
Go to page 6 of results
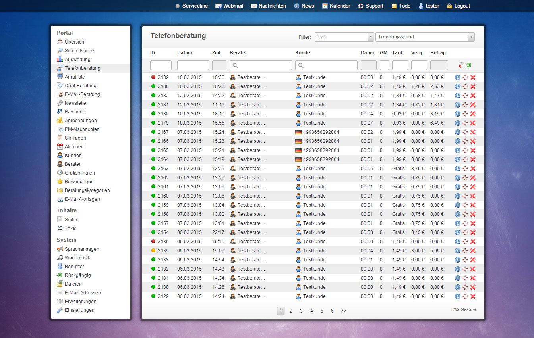pos(332,311)
